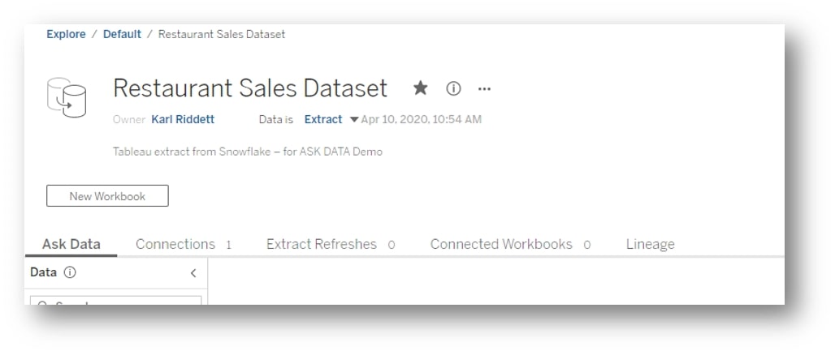Collapse the Data pane with the chevron

(193, 273)
